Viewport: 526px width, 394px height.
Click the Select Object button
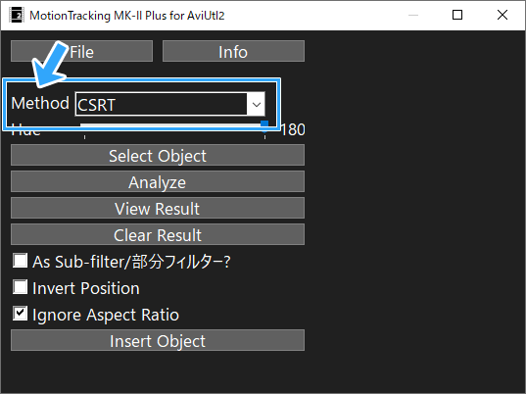pos(158,156)
